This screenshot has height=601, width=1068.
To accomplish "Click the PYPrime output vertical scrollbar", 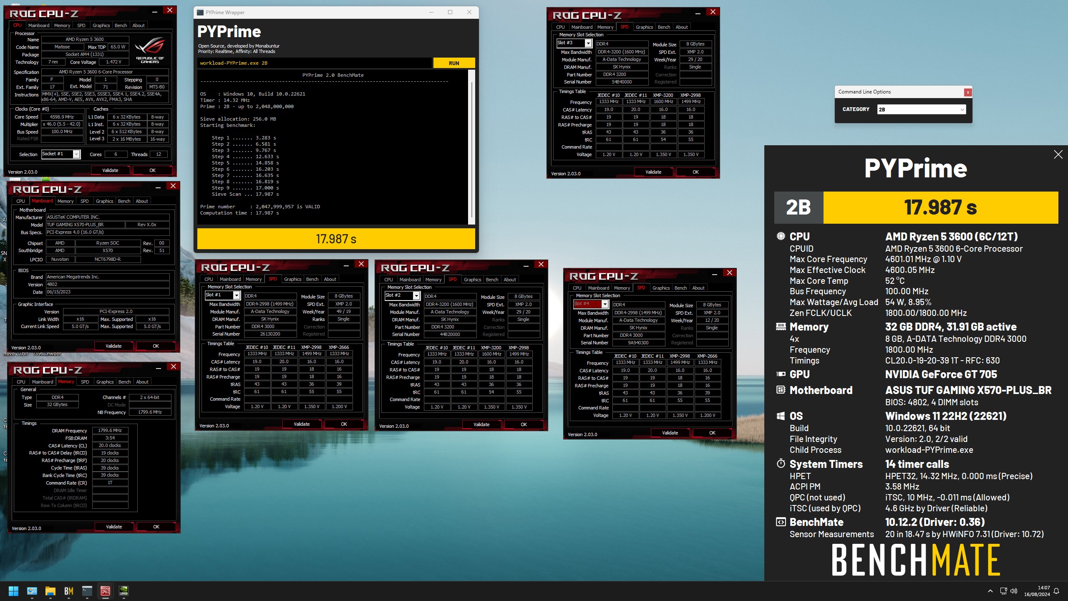I will tap(472, 147).
